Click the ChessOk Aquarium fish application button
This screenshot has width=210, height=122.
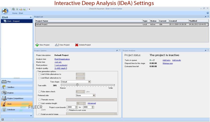pyautogui.click(x=5, y=11)
